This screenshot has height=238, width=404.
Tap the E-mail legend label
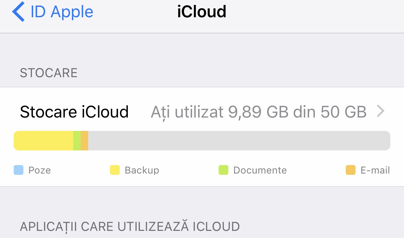375,170
